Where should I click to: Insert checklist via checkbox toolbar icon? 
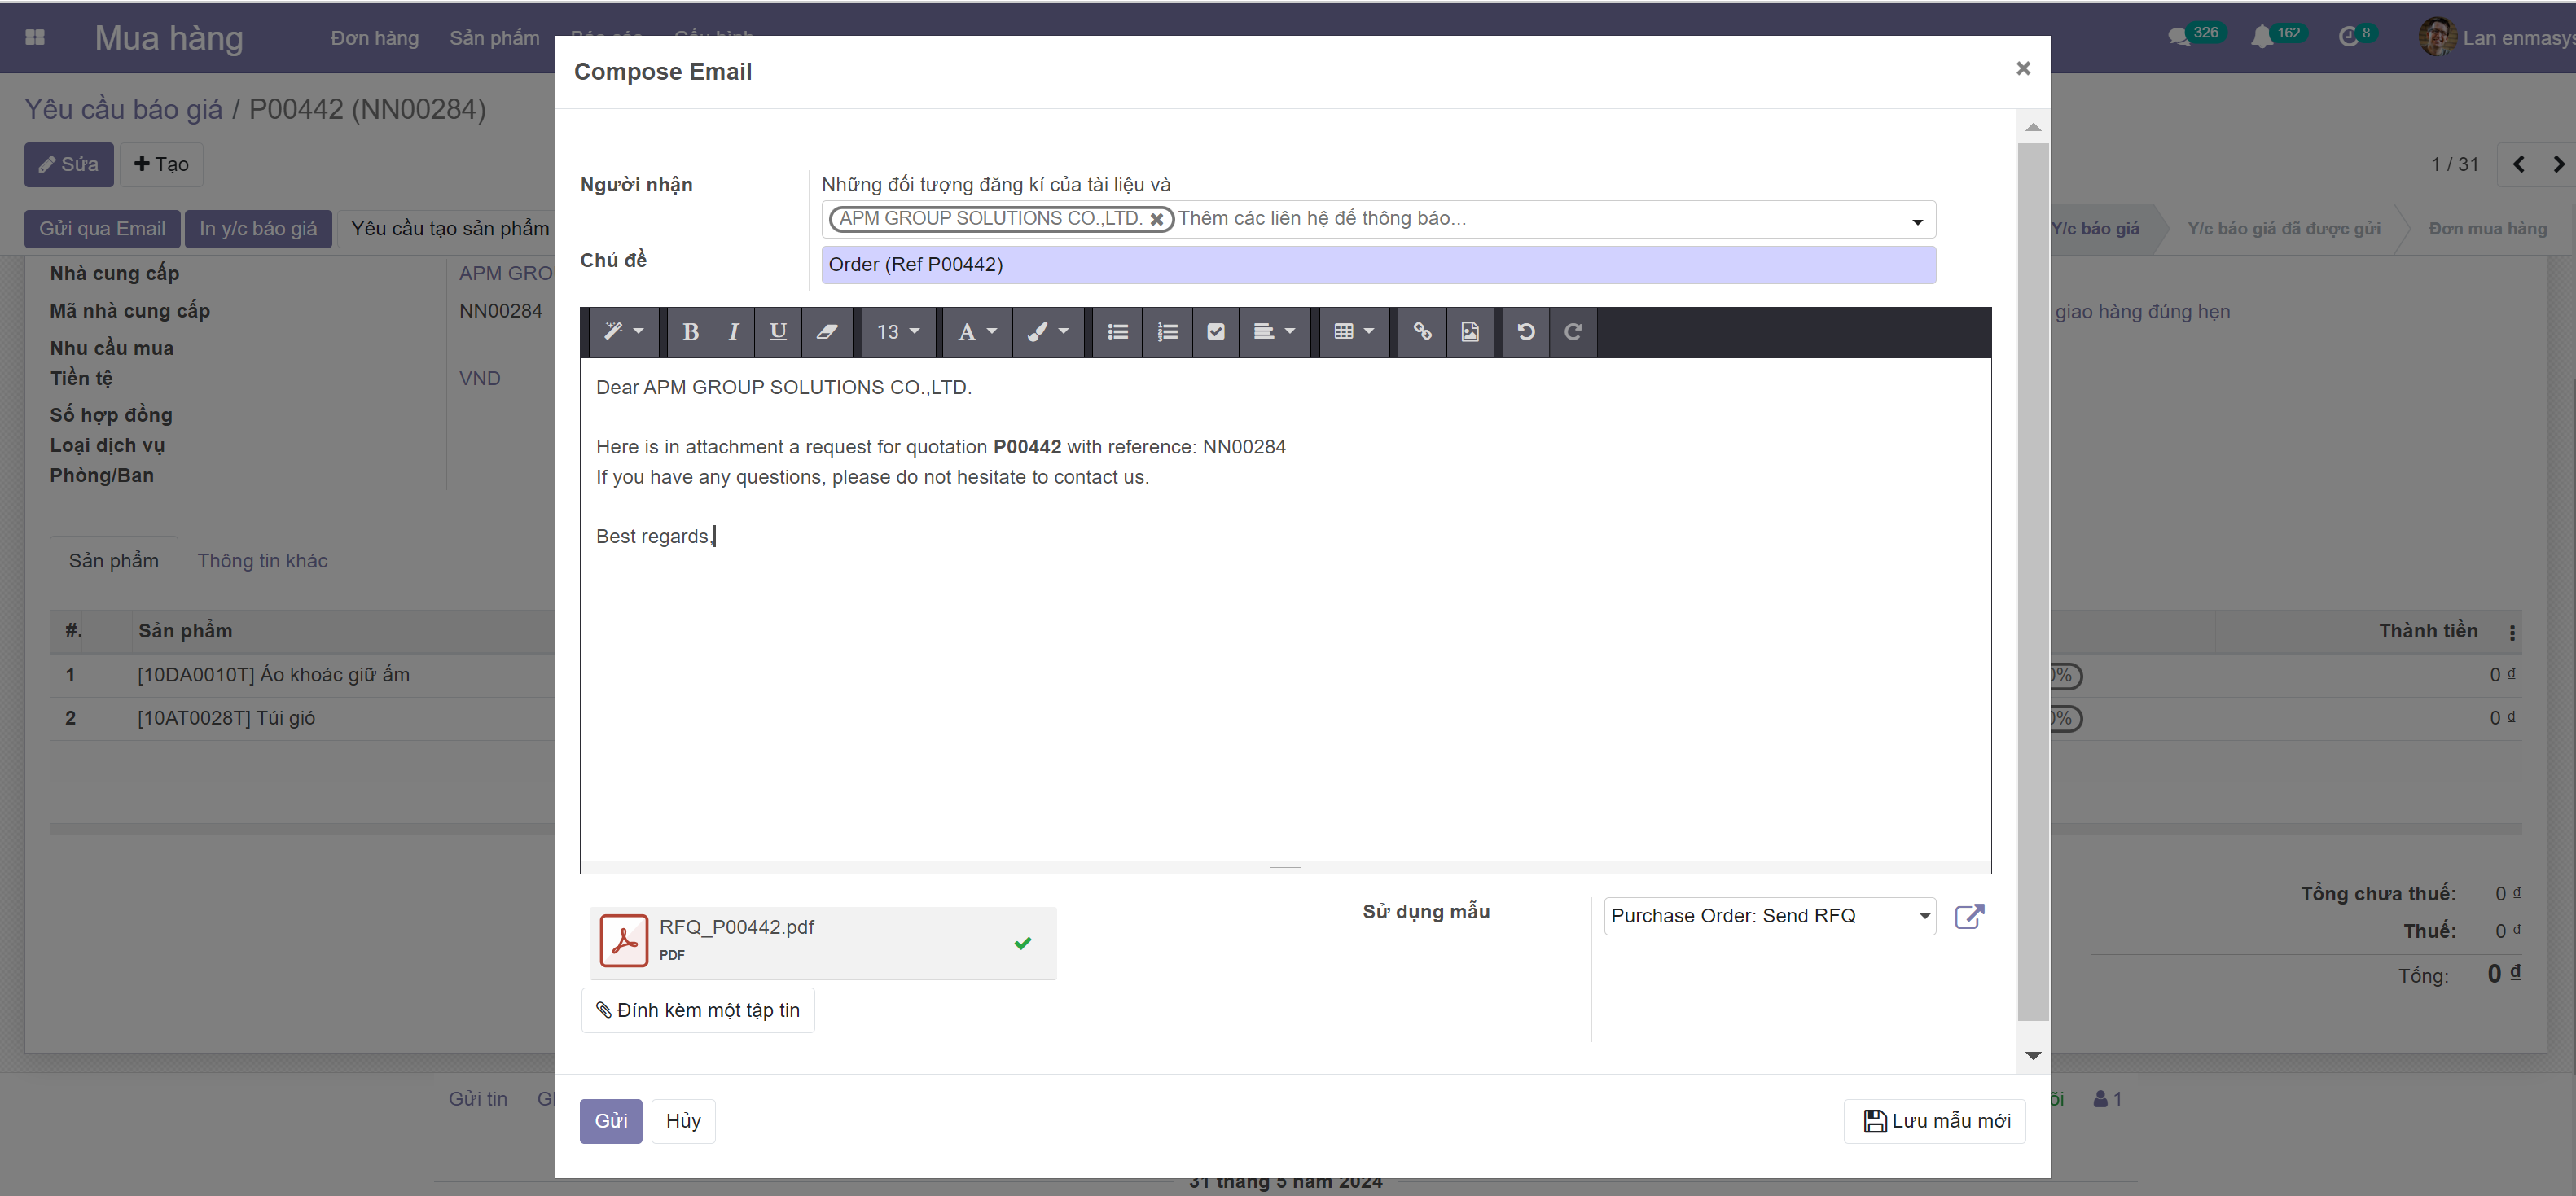tap(1216, 332)
